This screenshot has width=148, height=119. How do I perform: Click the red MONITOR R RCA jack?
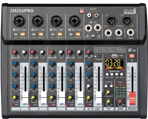pyautogui.click(x=96, y=15)
